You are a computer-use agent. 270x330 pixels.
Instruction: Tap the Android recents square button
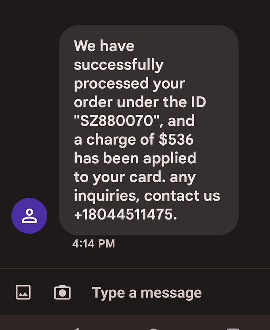click(x=233, y=329)
